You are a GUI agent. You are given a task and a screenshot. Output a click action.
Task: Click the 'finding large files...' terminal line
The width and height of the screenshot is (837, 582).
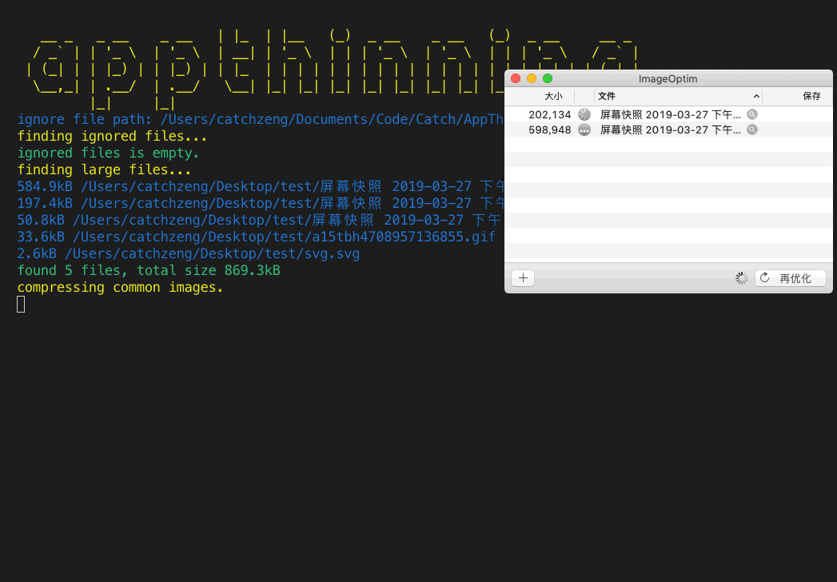(104, 169)
